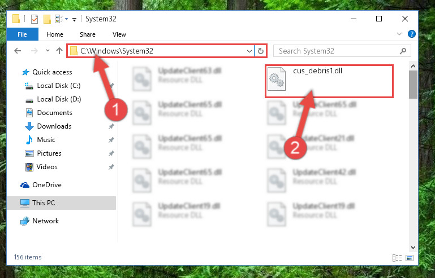435x278 pixels.
Task: Open the File menu
Action: coord(22,34)
